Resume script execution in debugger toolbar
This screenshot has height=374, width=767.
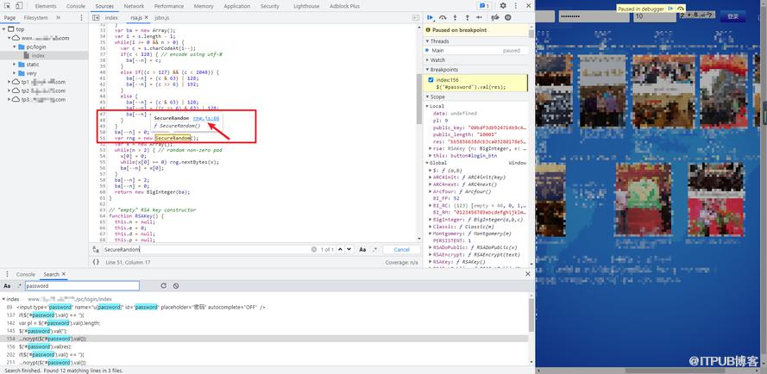[x=431, y=17]
